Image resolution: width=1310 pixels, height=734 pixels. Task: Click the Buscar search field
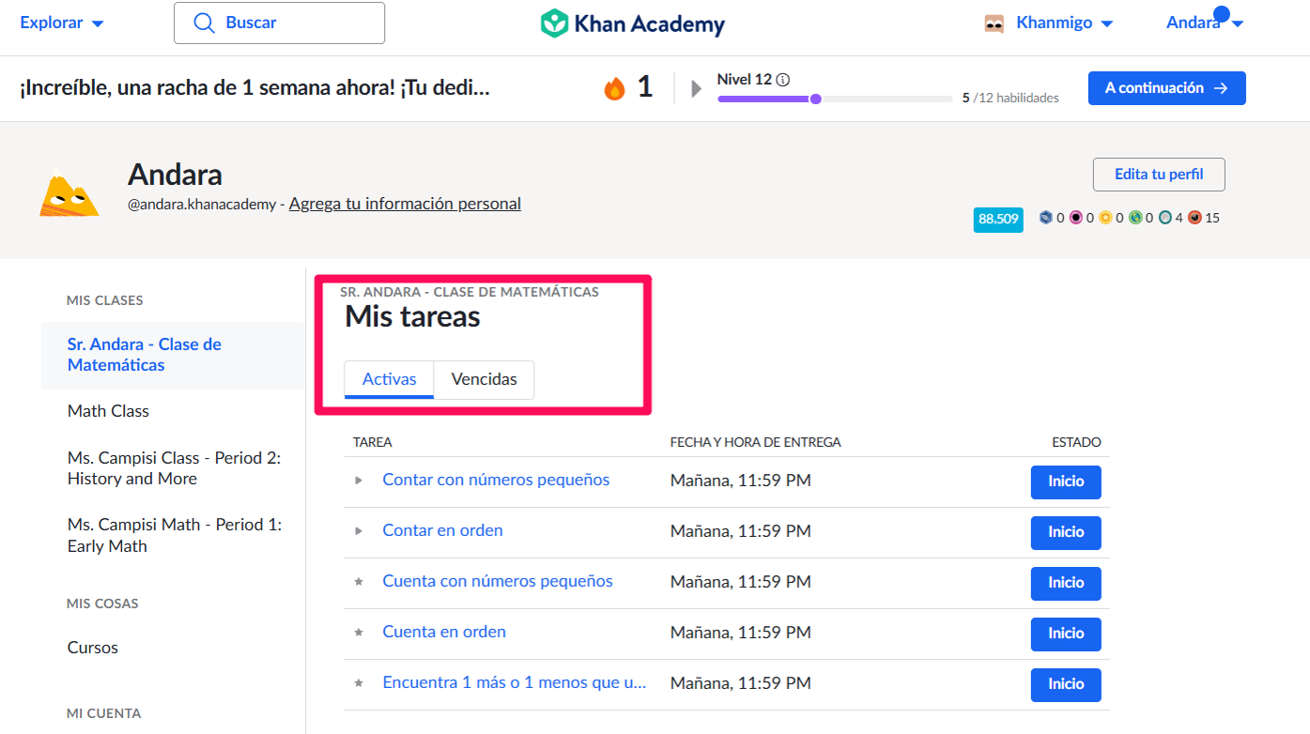pyautogui.click(x=279, y=23)
